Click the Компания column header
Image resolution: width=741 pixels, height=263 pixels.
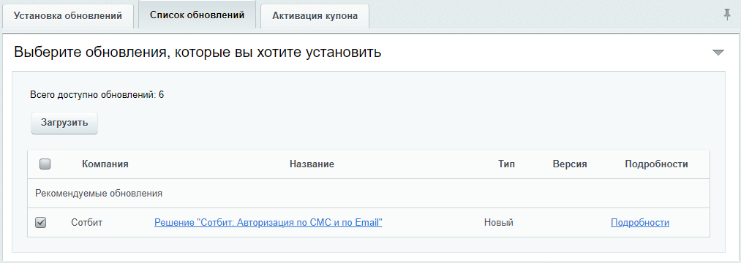pyautogui.click(x=105, y=164)
